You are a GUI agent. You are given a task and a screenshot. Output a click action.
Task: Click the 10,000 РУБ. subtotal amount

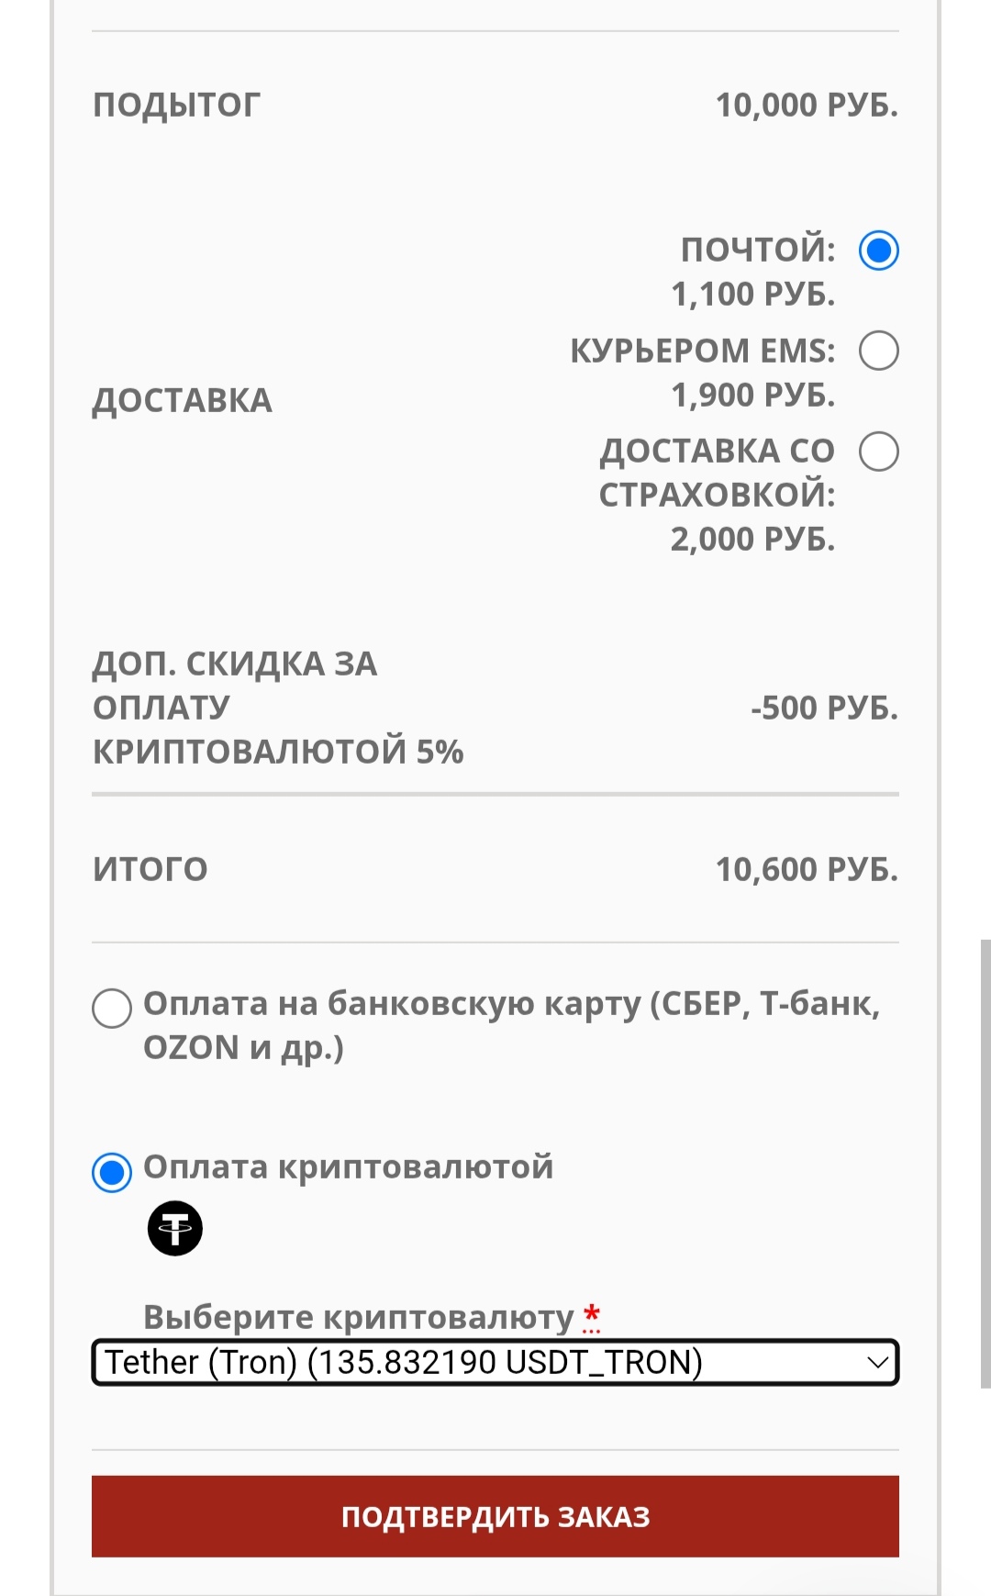coord(806,105)
